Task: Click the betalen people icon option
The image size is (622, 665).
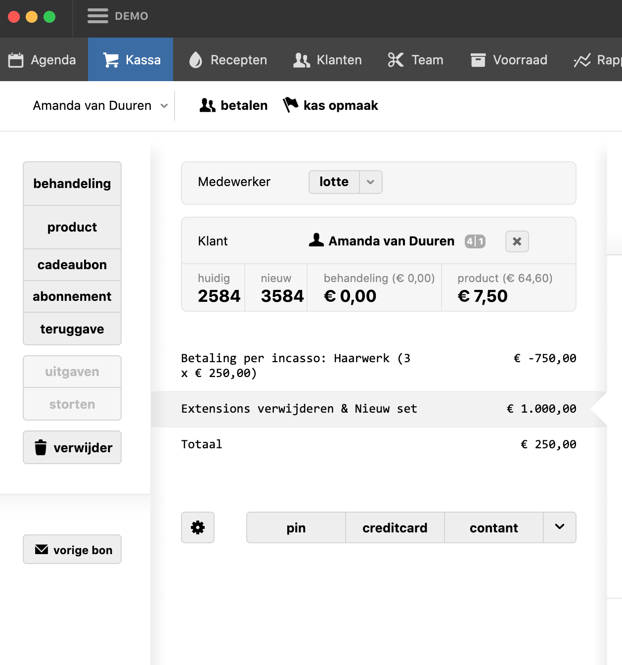Action: coord(233,105)
